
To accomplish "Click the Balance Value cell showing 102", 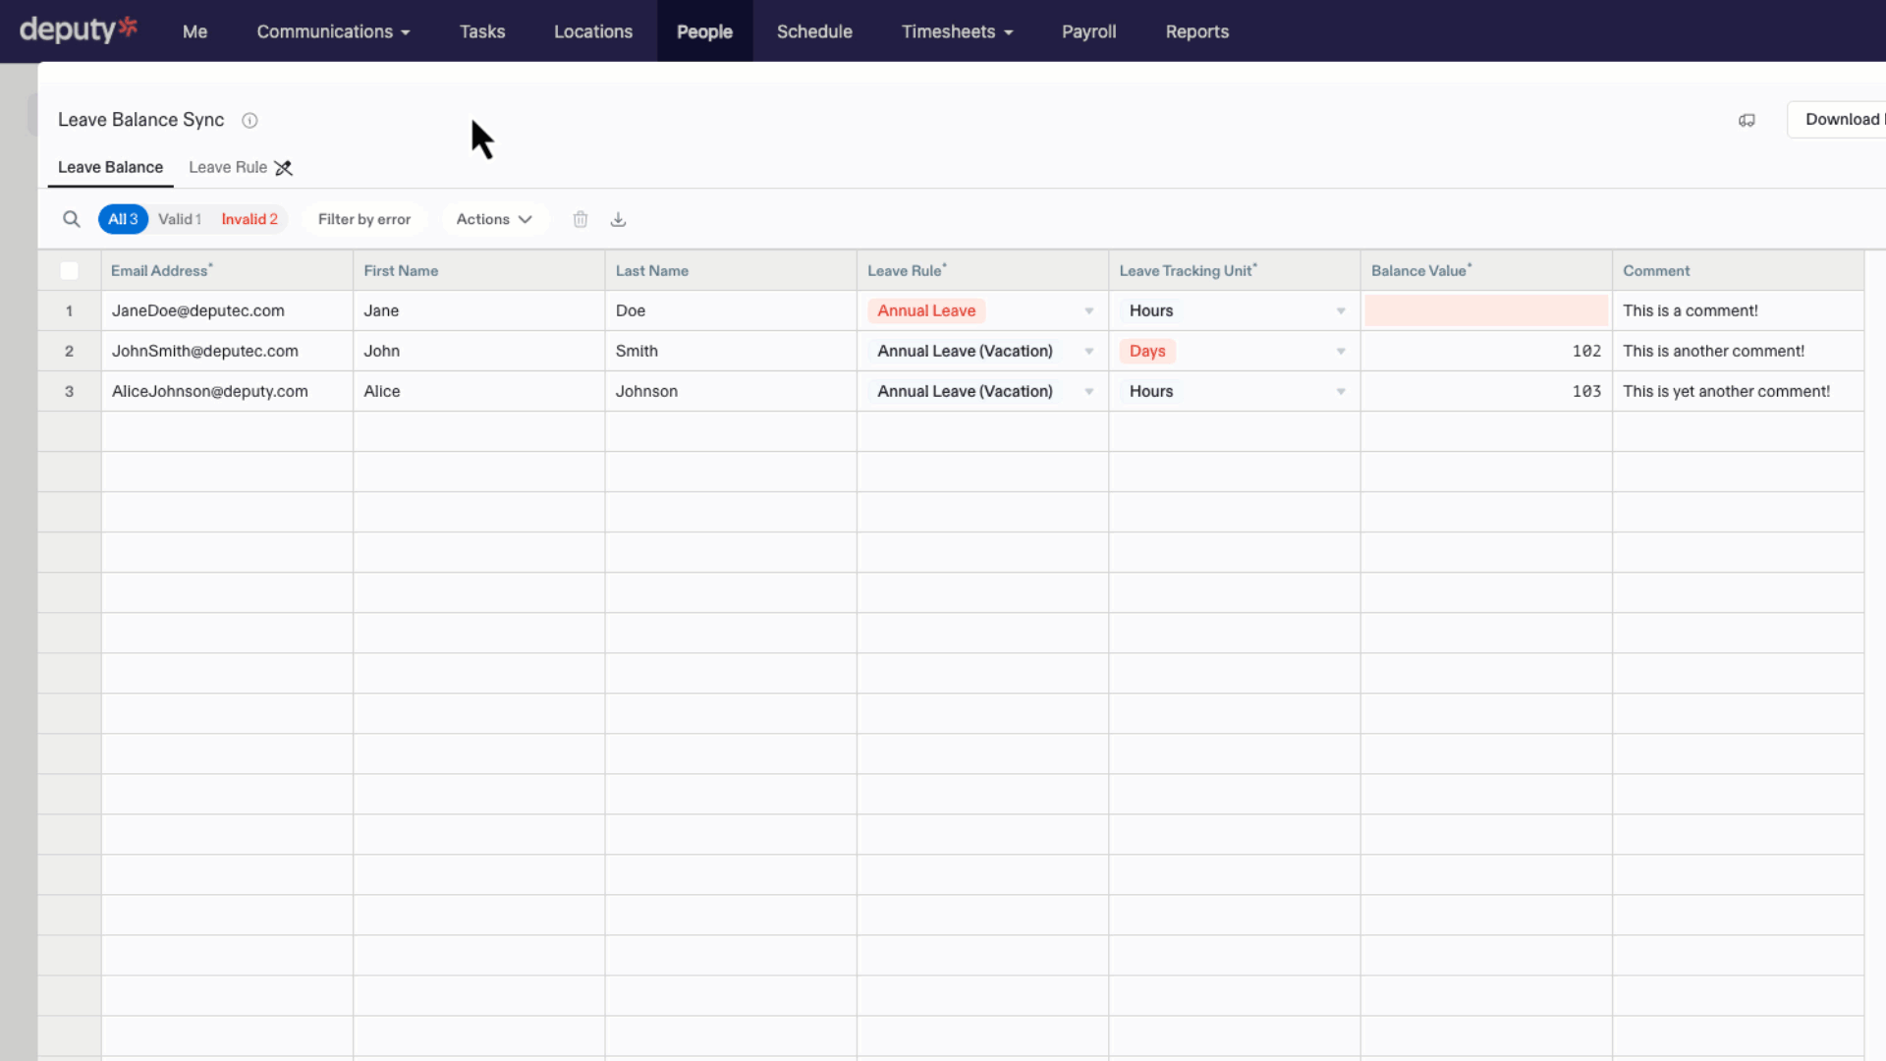I will tap(1486, 351).
